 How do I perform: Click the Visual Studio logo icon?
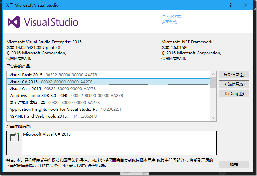coord(14,22)
